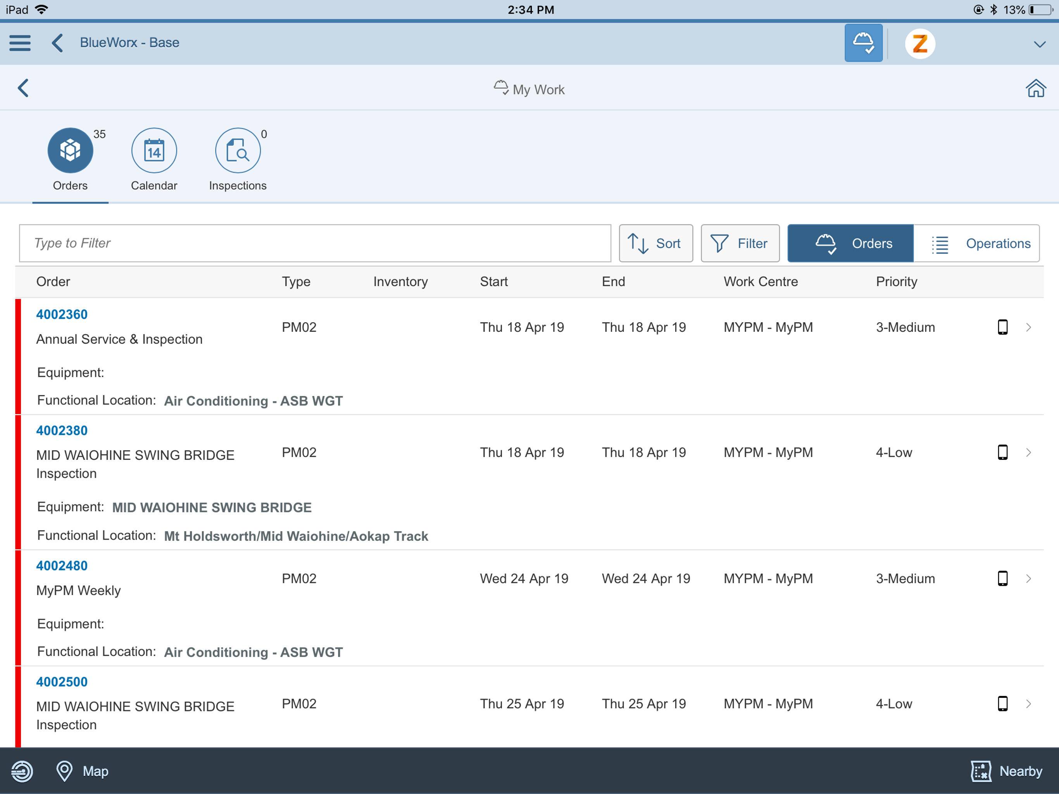Open details chevron for order 4002480
Screen dimensions: 1059x794
[1028, 578]
